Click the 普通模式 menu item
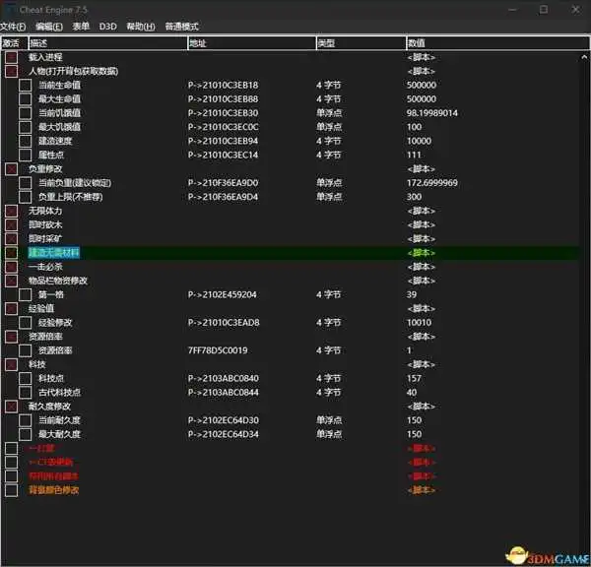 (181, 27)
